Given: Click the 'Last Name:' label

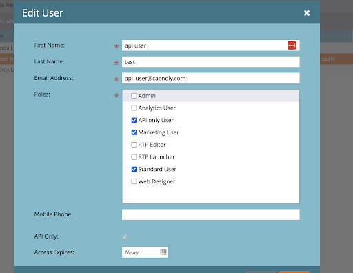Looking at the screenshot, I should [x=49, y=61].
